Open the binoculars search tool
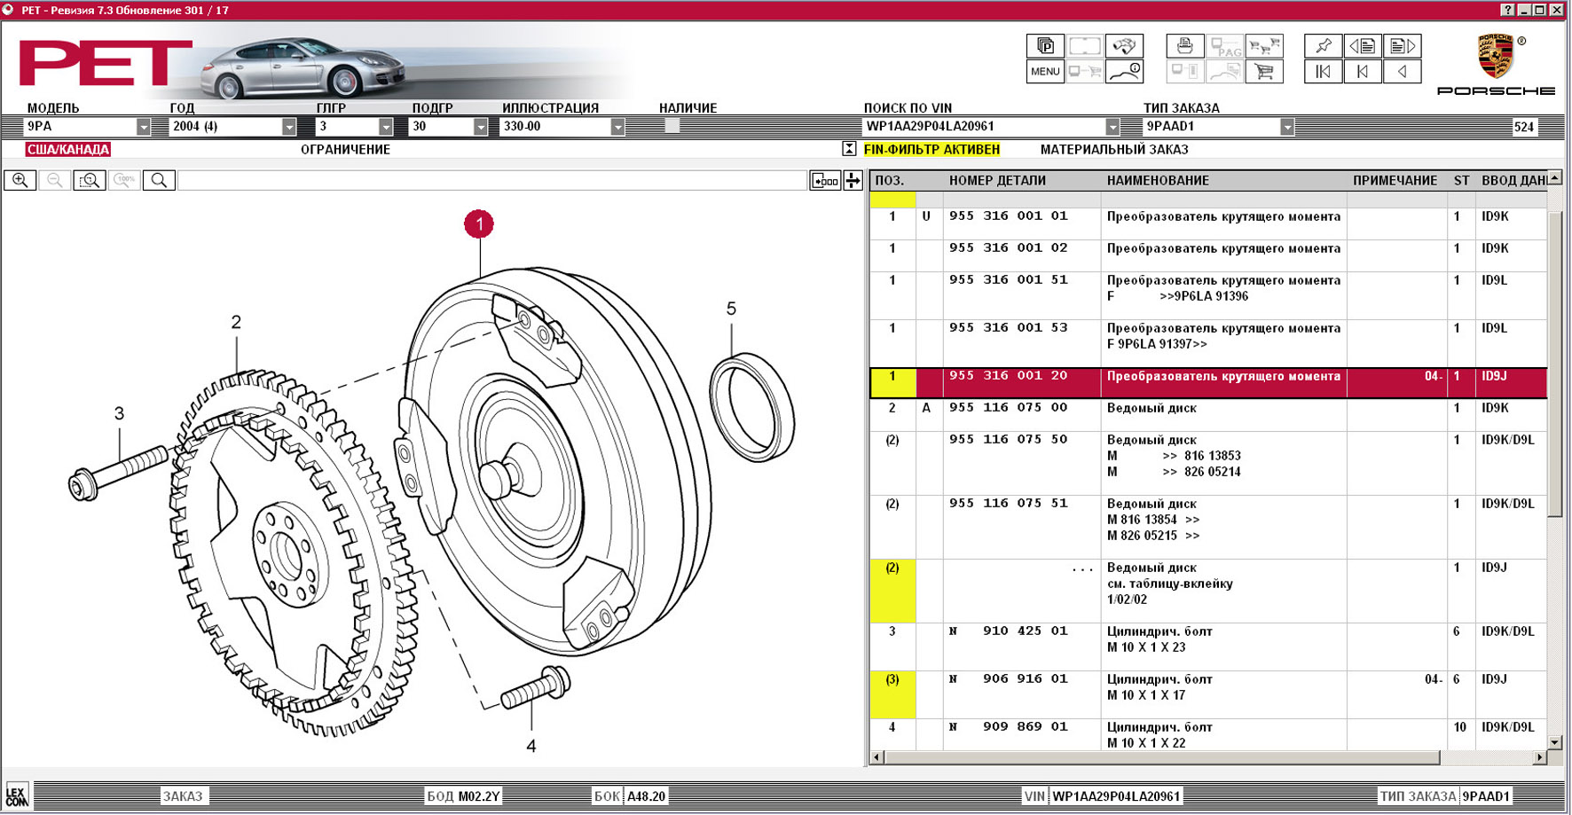 [x=1124, y=46]
